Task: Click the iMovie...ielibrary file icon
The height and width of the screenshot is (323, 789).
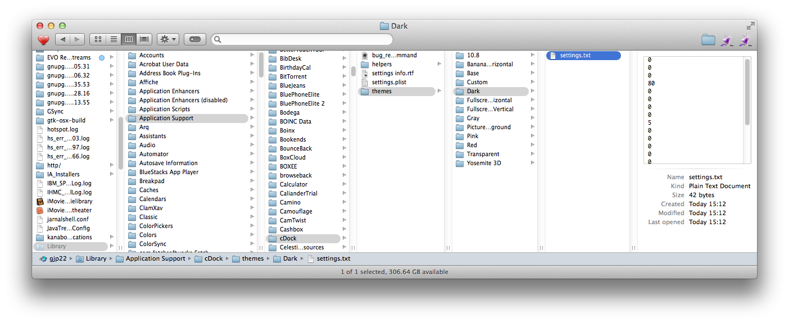Action: (40, 201)
